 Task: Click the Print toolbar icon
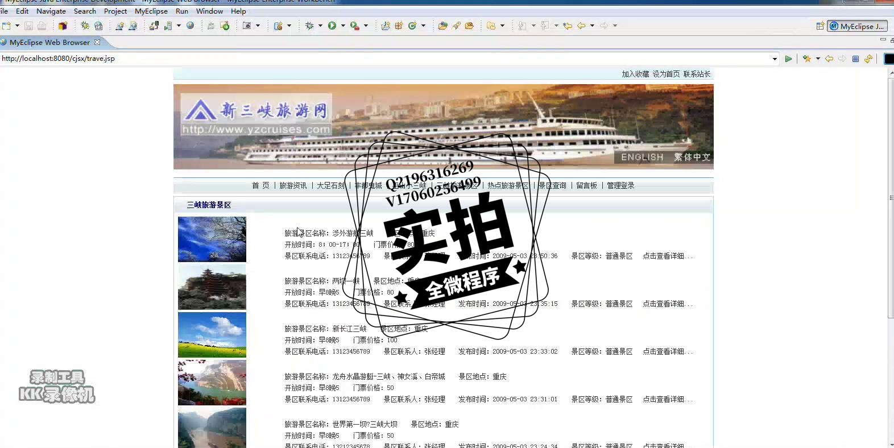click(x=42, y=26)
